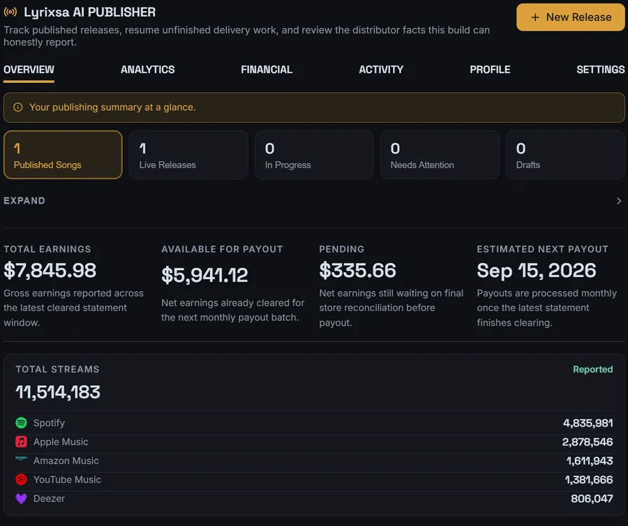This screenshot has height=526, width=628.
Task: Click the Apple Music row label
Action: 61,442
